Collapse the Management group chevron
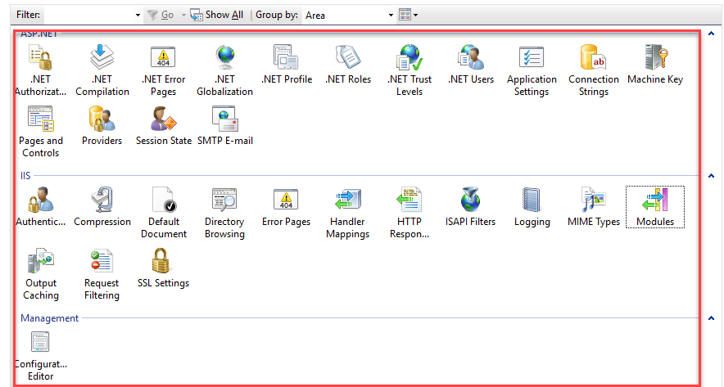 712,317
